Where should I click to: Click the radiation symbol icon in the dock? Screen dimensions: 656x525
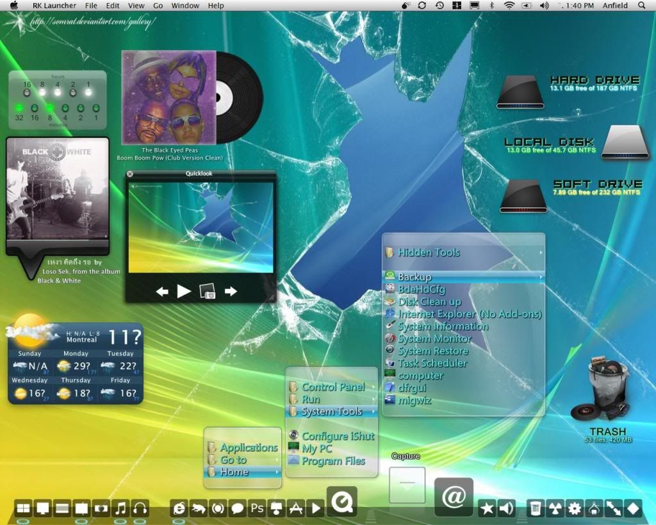pyautogui.click(x=555, y=508)
